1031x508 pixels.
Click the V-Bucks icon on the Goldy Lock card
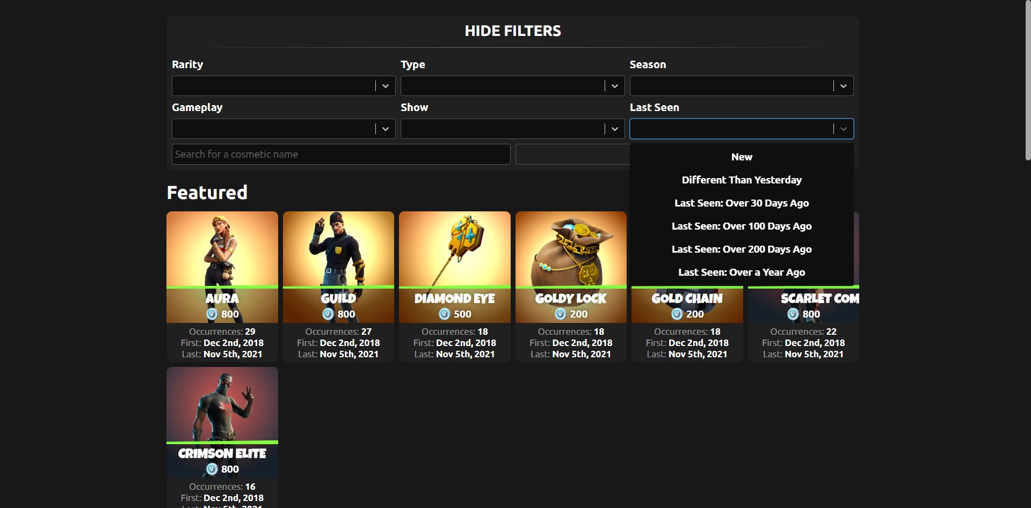point(561,314)
